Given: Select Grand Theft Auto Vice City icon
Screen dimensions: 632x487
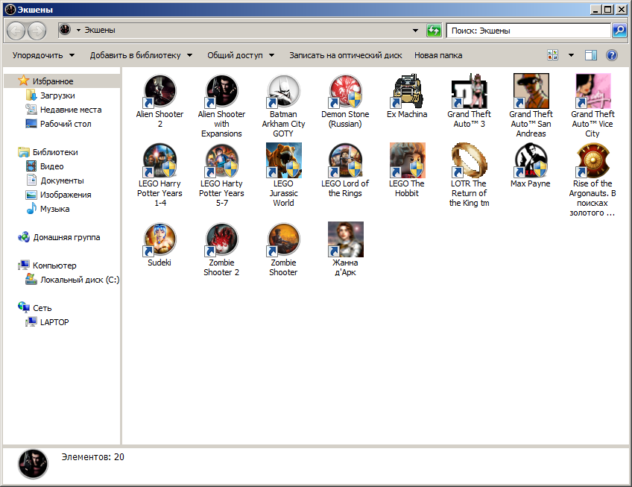Looking at the screenshot, I should point(592,92).
